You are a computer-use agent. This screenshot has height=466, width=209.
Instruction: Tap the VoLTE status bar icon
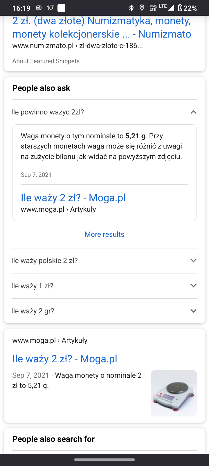pyautogui.click(x=153, y=8)
